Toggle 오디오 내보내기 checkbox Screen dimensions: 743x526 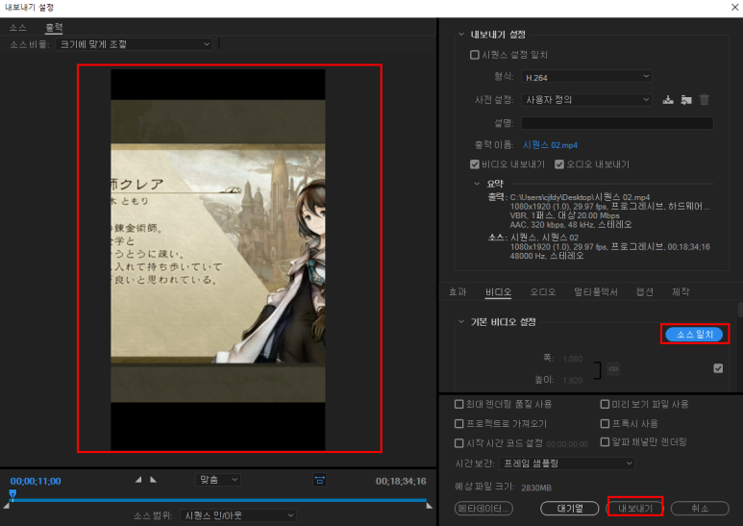pos(559,164)
